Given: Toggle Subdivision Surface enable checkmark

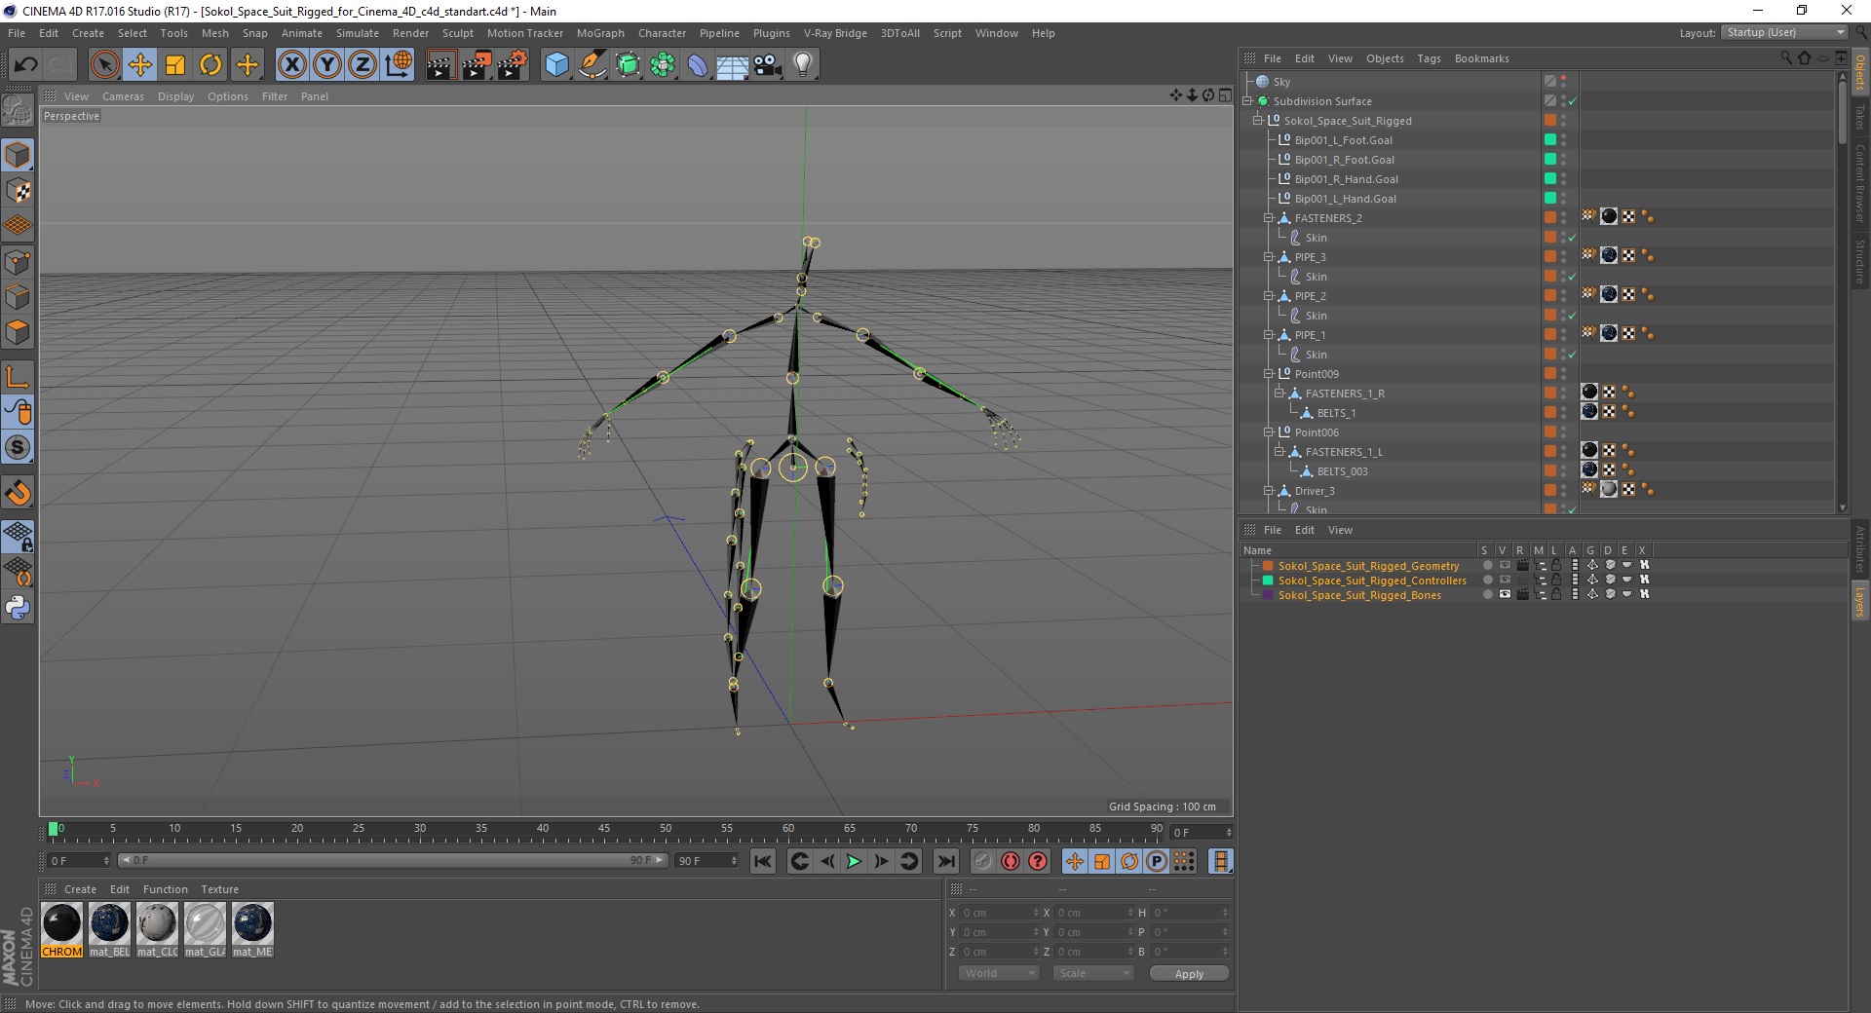Looking at the screenshot, I should coord(1572,101).
